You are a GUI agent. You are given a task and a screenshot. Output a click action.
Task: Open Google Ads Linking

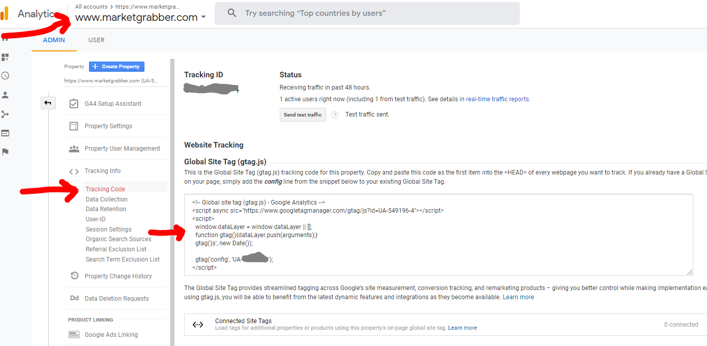point(111,335)
